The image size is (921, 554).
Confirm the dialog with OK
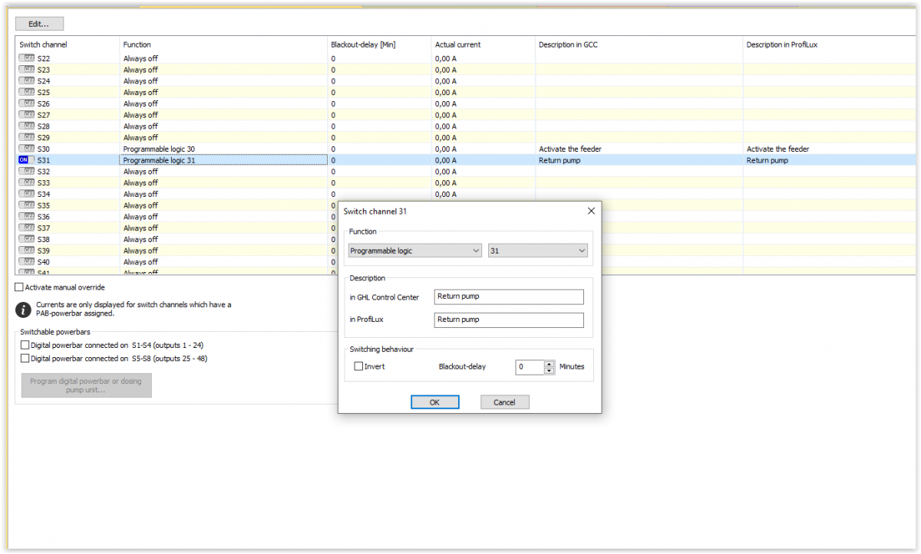[x=434, y=402]
